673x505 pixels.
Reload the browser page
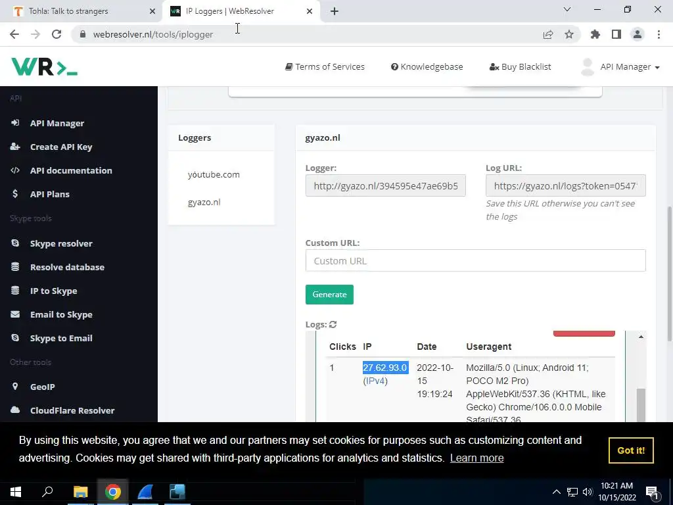(x=57, y=34)
